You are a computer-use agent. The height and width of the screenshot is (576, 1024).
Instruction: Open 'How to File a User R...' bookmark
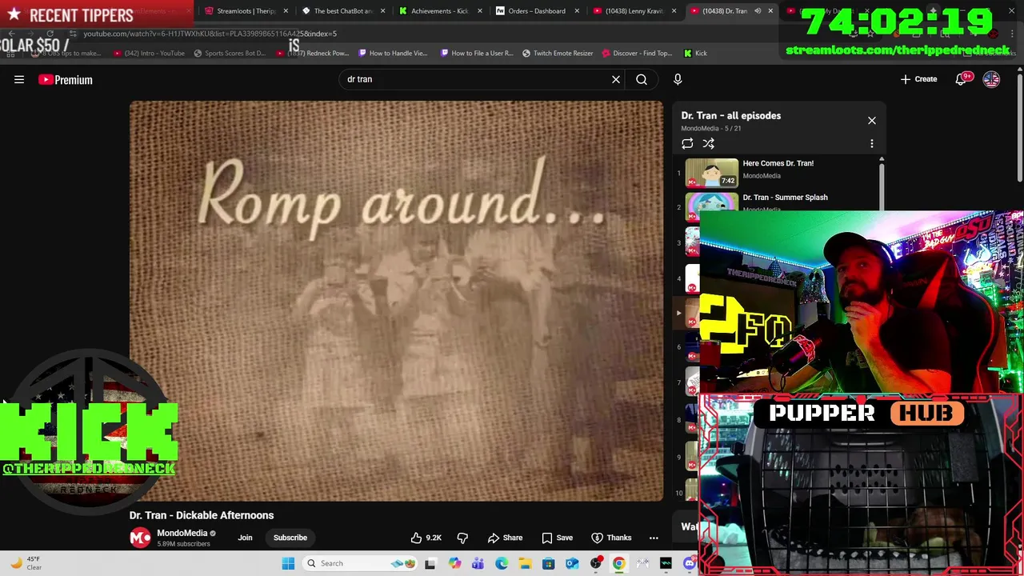click(x=477, y=54)
